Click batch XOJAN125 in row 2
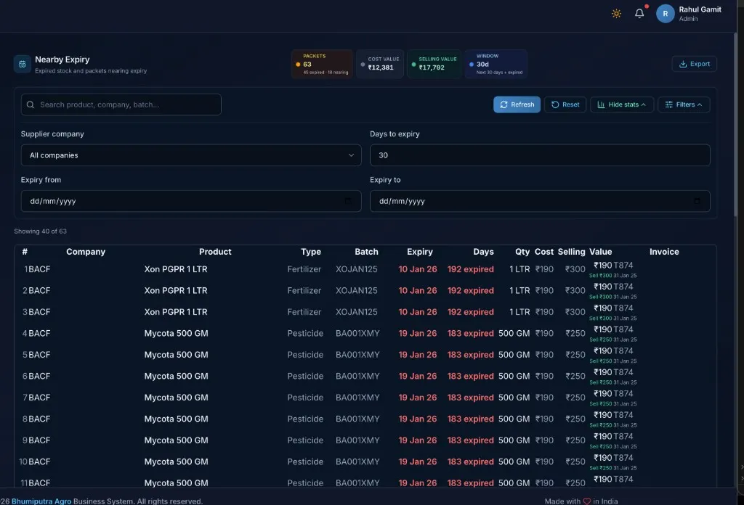 356,290
